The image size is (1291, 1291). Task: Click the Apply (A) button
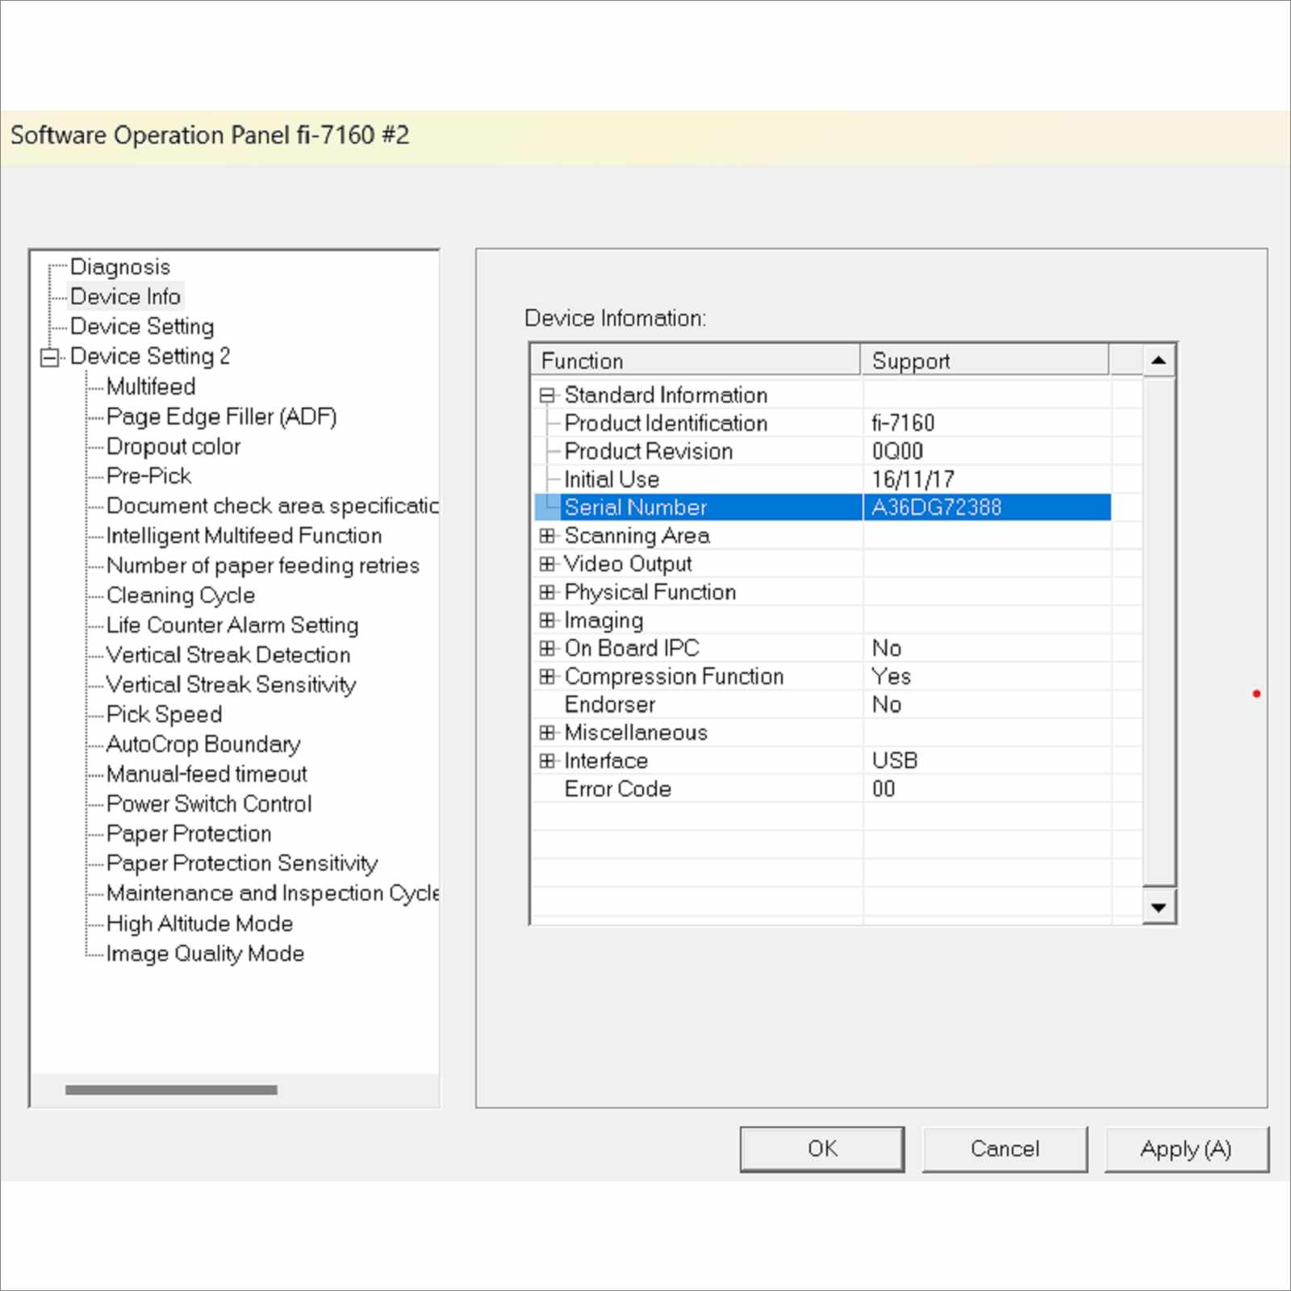click(1186, 1149)
